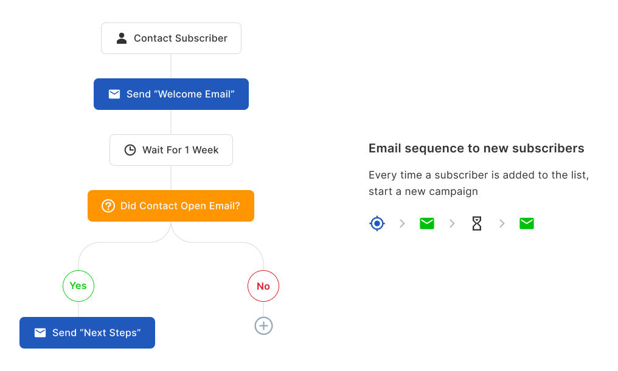Click the blue target trigger icon

click(x=377, y=223)
